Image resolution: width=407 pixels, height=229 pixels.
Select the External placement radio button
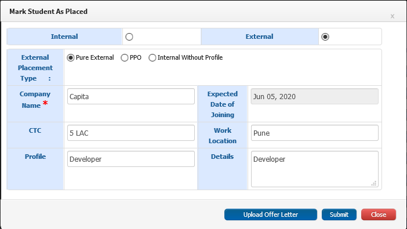point(325,37)
